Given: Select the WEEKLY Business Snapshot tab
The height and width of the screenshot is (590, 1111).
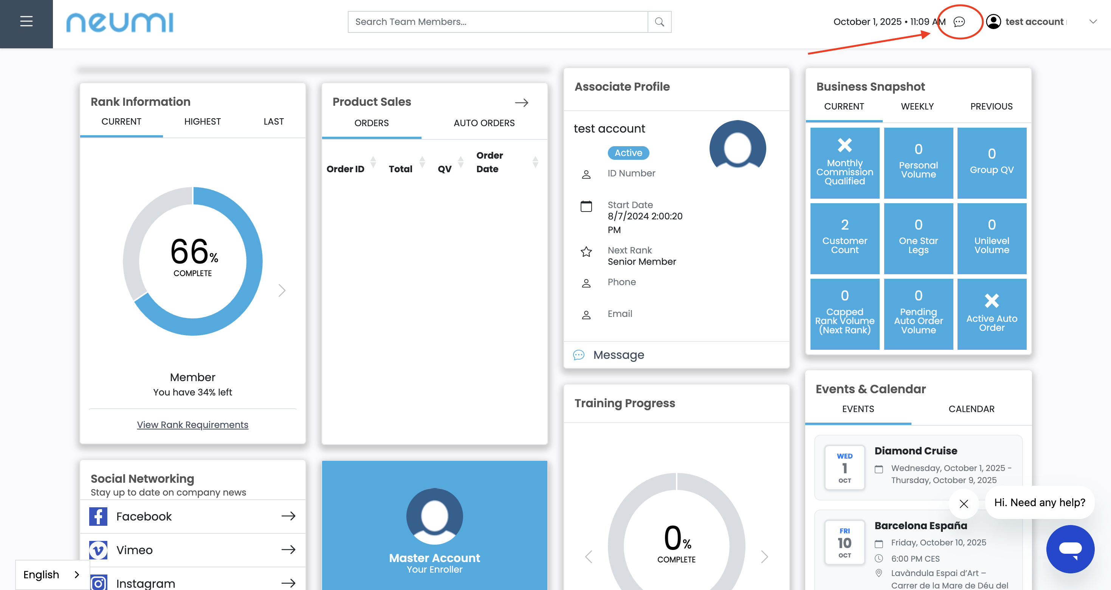Looking at the screenshot, I should pos(917,107).
